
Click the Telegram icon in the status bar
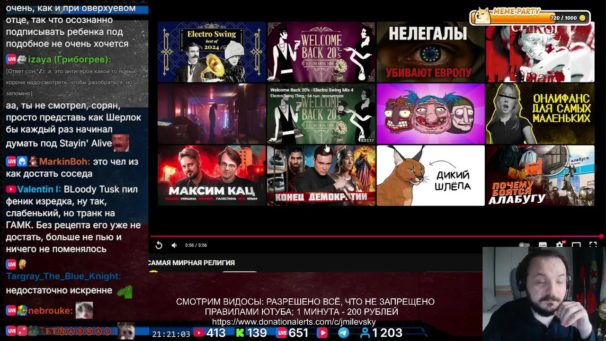(x=343, y=333)
